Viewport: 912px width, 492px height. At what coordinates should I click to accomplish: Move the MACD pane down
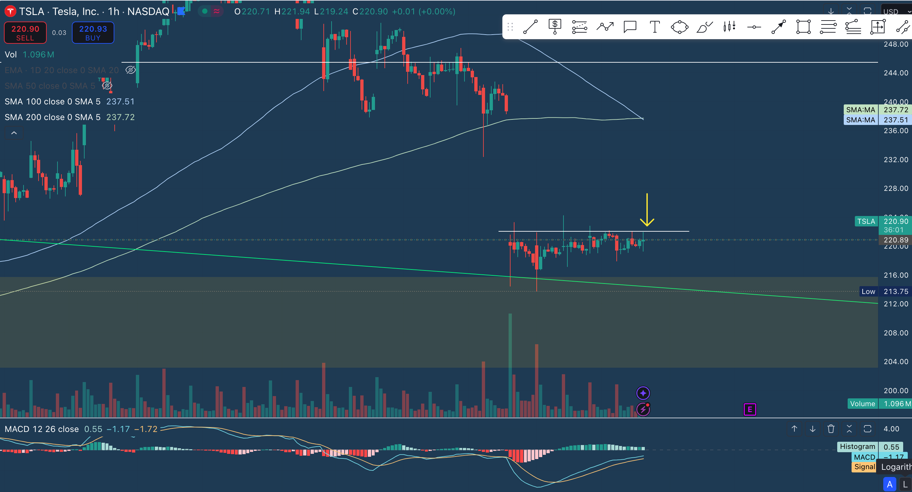click(x=812, y=429)
